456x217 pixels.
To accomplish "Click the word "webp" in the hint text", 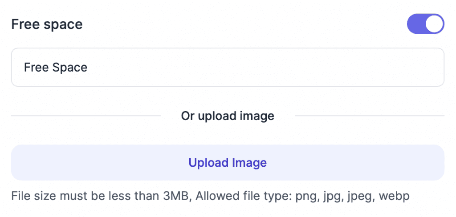I will click(394, 196).
